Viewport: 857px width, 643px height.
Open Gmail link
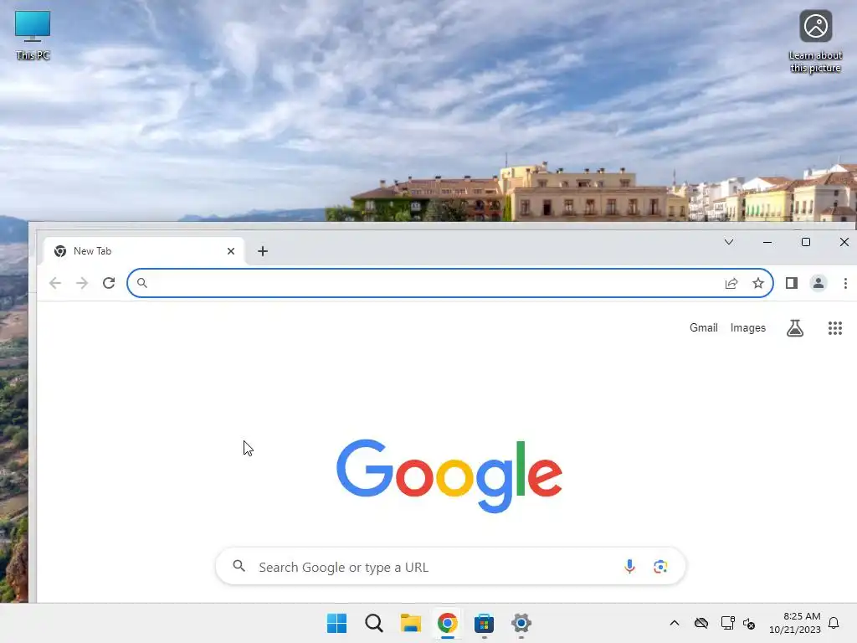(703, 327)
